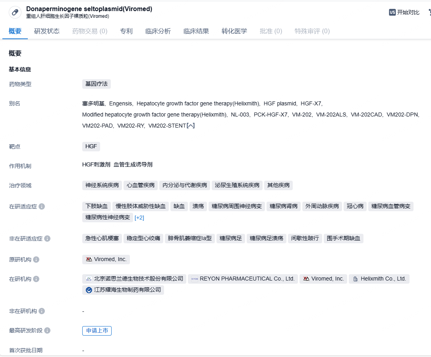The width and height of the screenshot is (431, 357).
Task: Click info icon next to 最高研发阶段
Action: click(47, 330)
